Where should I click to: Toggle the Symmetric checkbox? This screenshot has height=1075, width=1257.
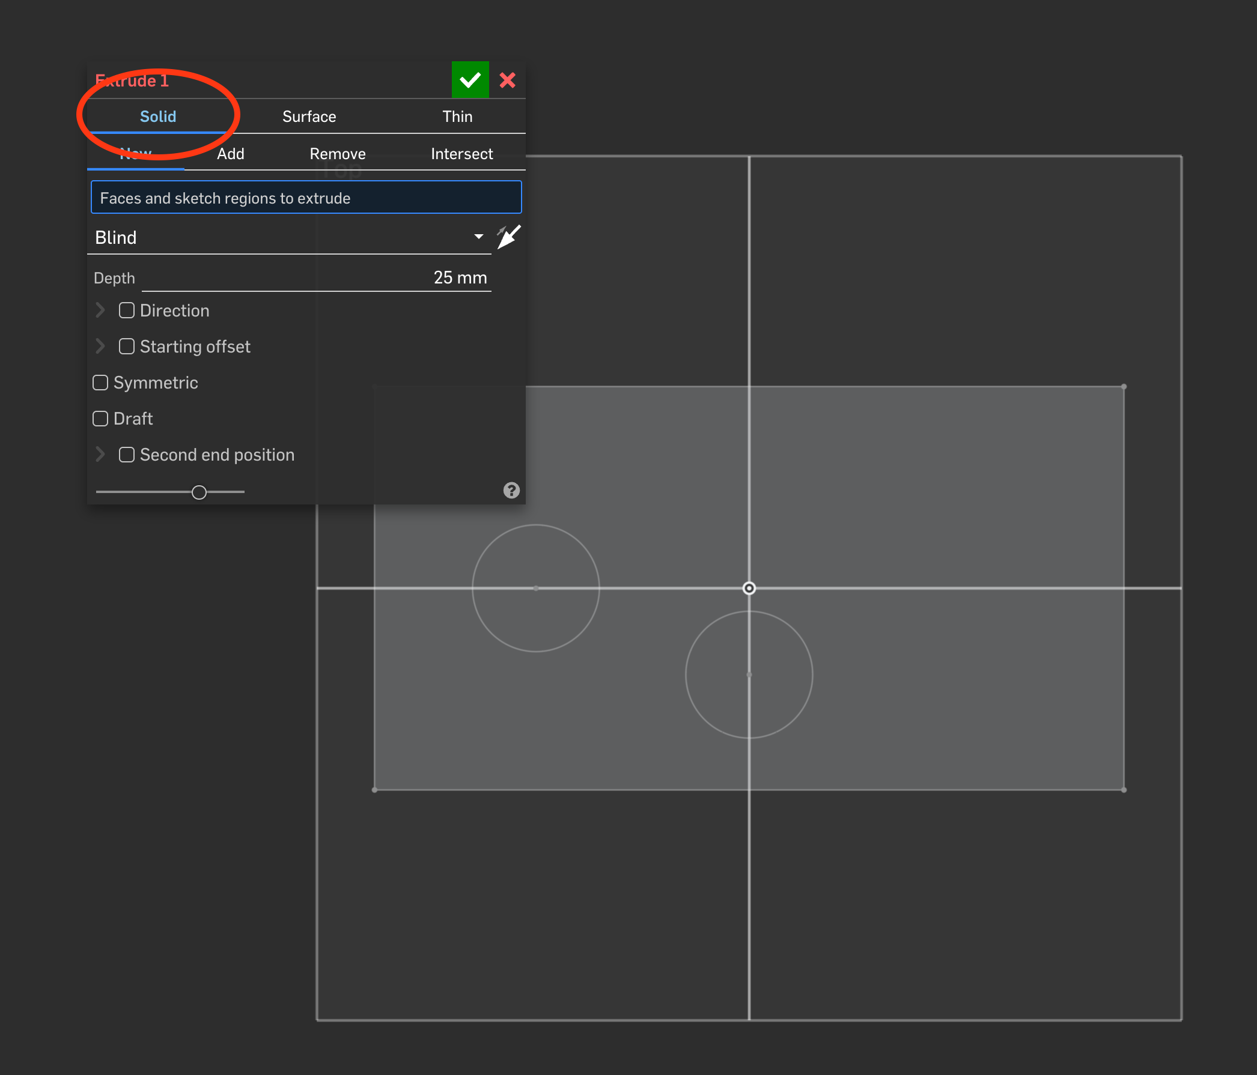click(x=100, y=383)
